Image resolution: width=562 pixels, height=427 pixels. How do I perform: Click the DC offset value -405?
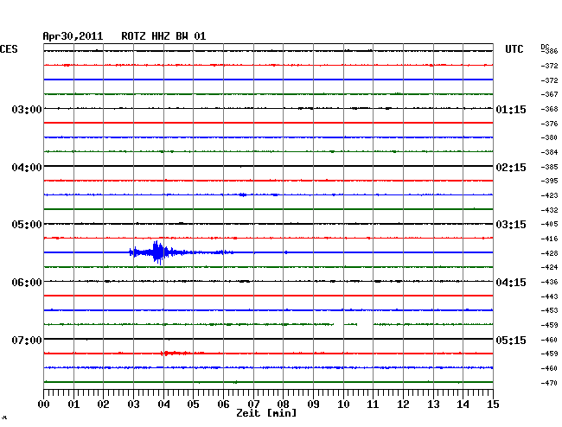(549, 224)
